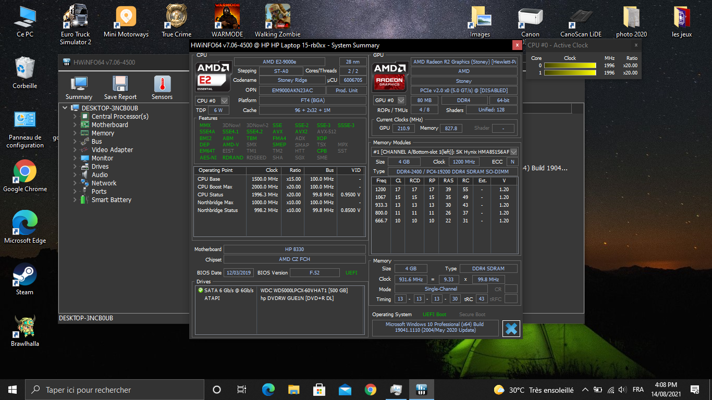Screen dimensions: 712x400
Task: Open the Canon printer desktop shortcut
Action: tap(530, 22)
